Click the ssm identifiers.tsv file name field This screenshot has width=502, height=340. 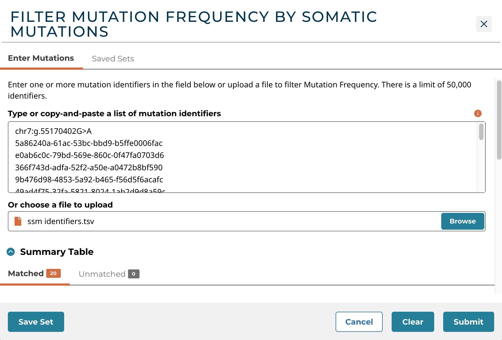224,221
